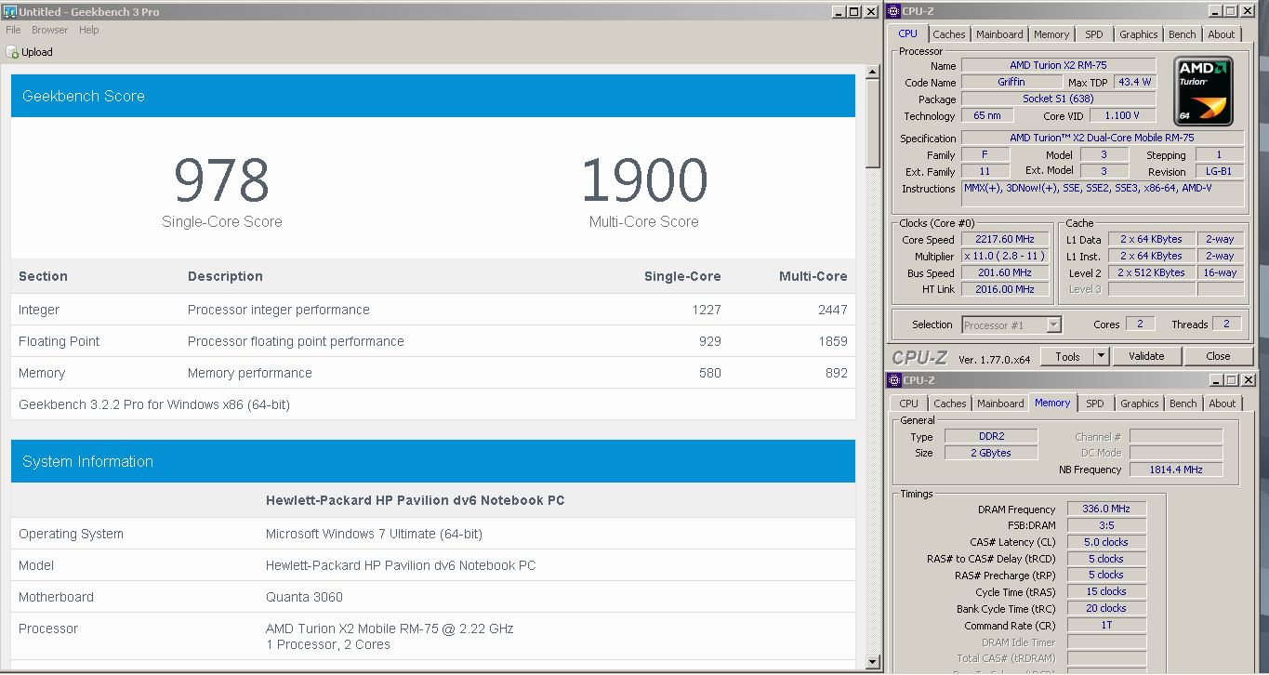Select the CPU tab in upper CPU-Z window

point(908,33)
